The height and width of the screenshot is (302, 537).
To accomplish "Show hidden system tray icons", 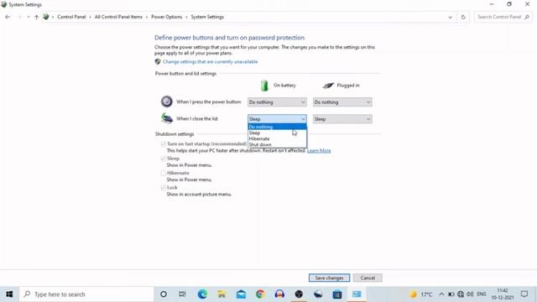I will pos(441,294).
